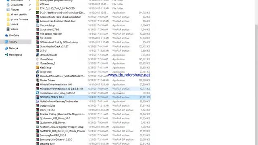Click the free_screen_recorder ZIP icon
The height and width of the screenshot is (145, 258).
click(x=37, y=34)
